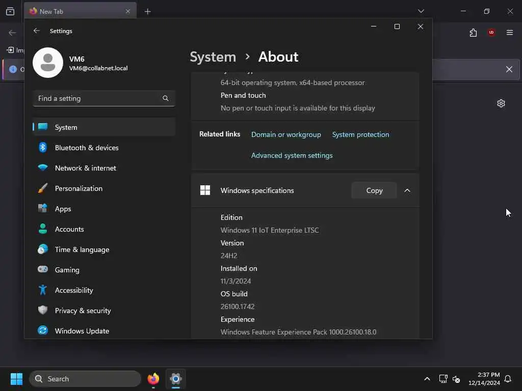Open Domain or workgroup link
Screen dimensions: 522x391
[286, 134]
